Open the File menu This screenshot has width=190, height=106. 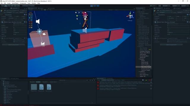tap(1, 3)
